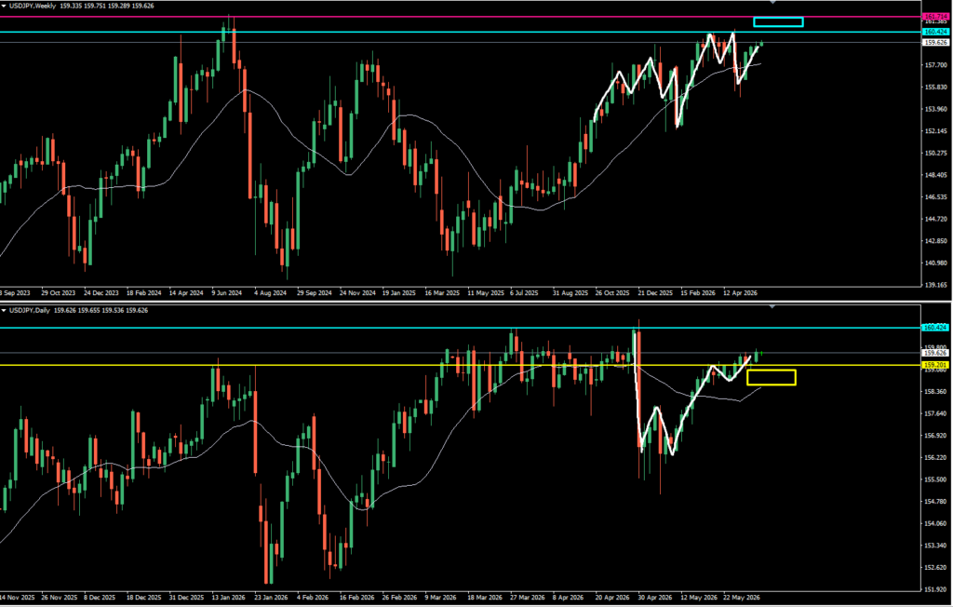Click the 156.220 value on Daily price axis
This screenshot has height=607, width=953.
[936, 457]
